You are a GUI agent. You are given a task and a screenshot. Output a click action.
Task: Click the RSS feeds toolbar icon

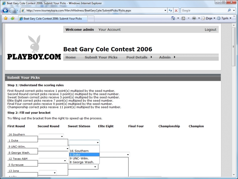point(183,18)
